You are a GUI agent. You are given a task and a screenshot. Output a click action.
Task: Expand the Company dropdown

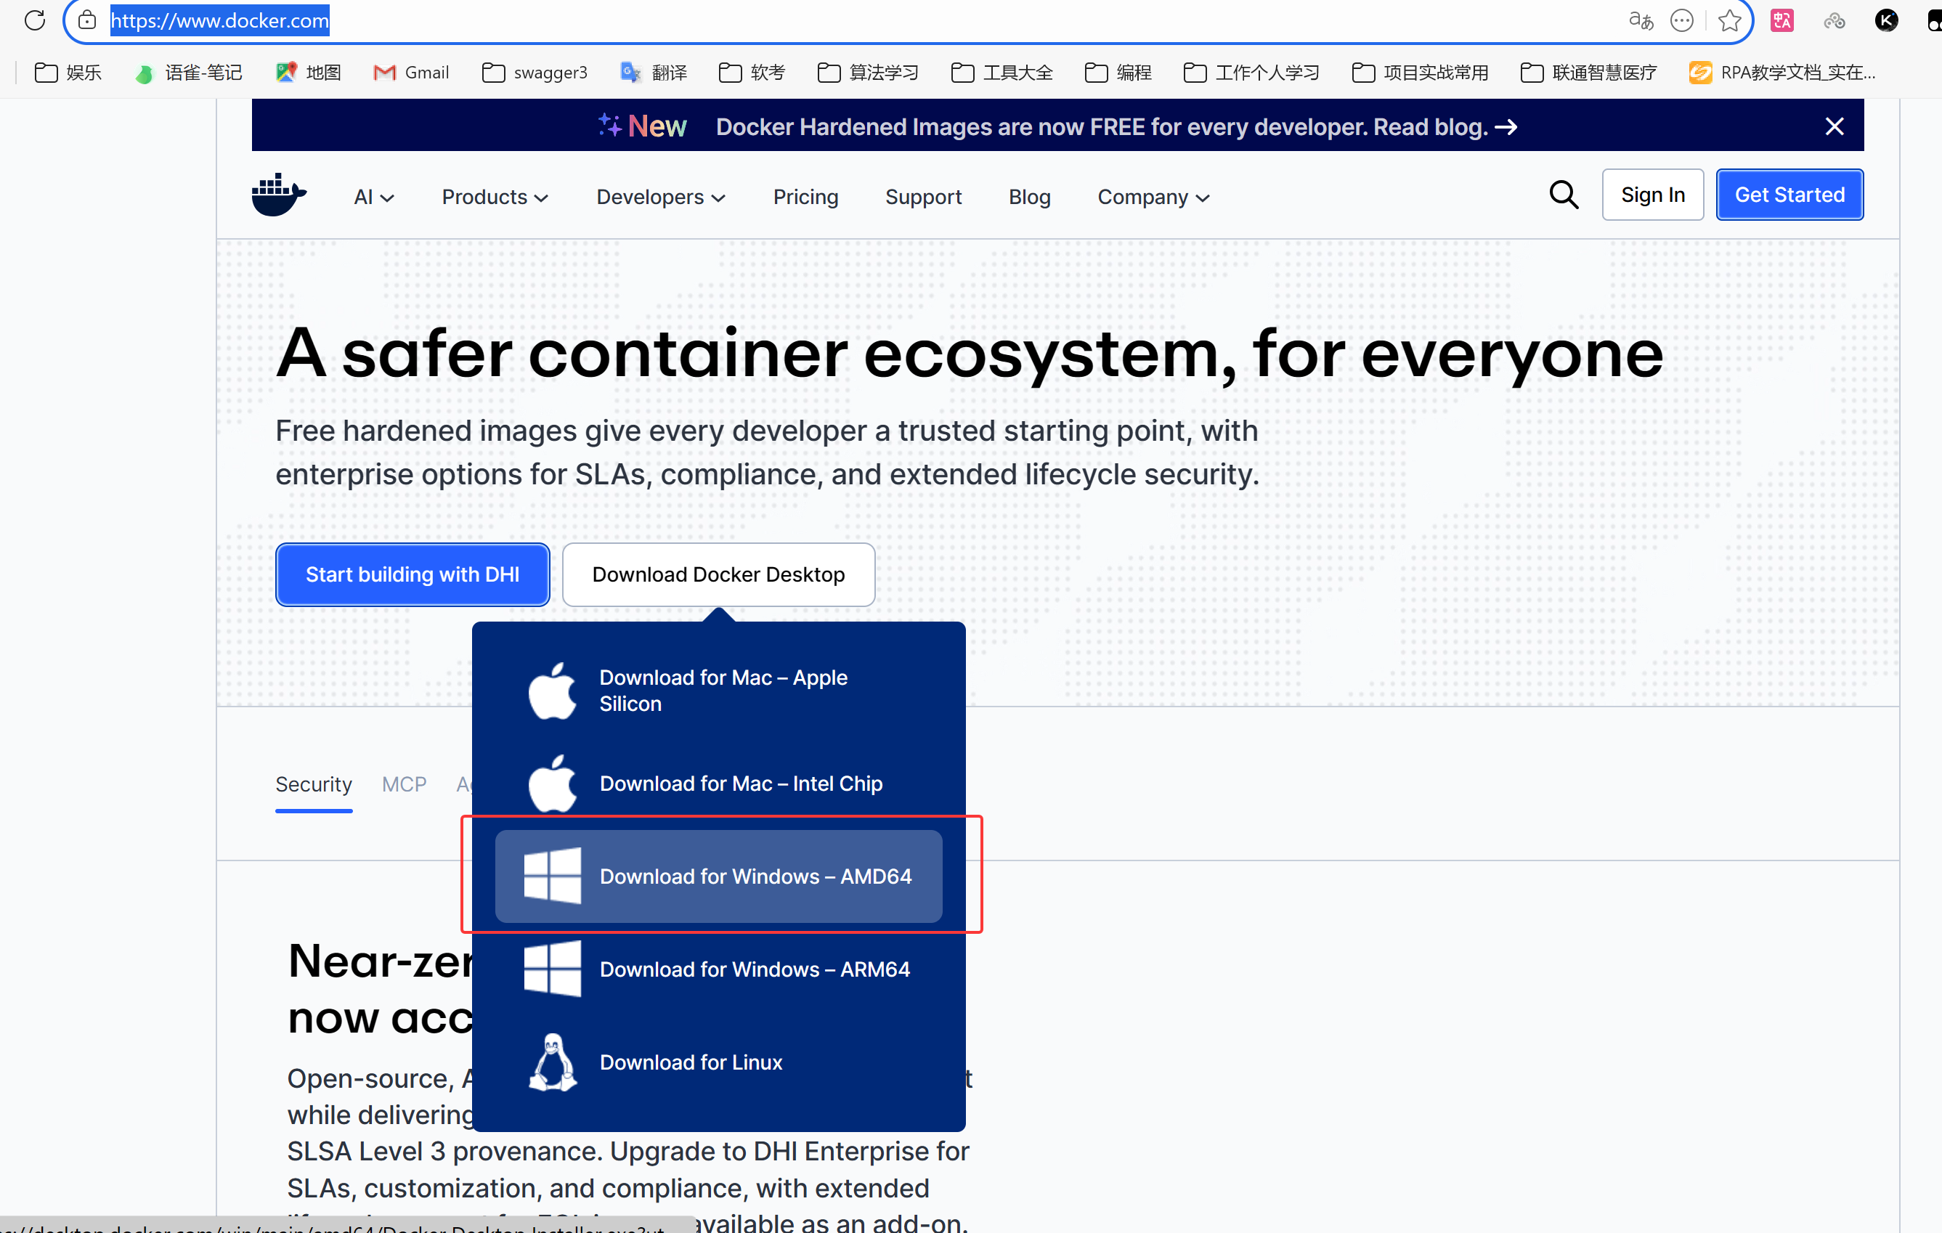(x=1153, y=197)
